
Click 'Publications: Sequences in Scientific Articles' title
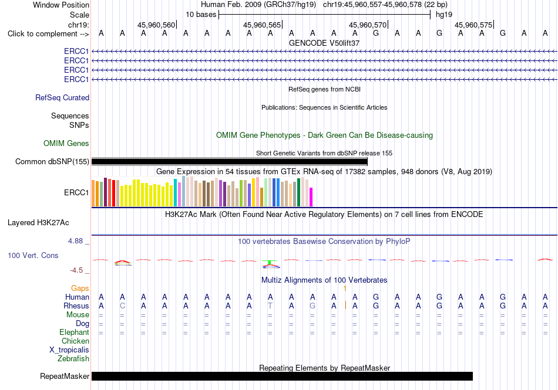click(x=324, y=107)
